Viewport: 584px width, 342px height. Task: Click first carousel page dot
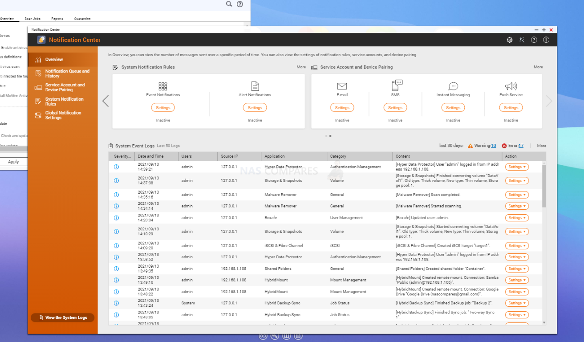[x=326, y=136]
